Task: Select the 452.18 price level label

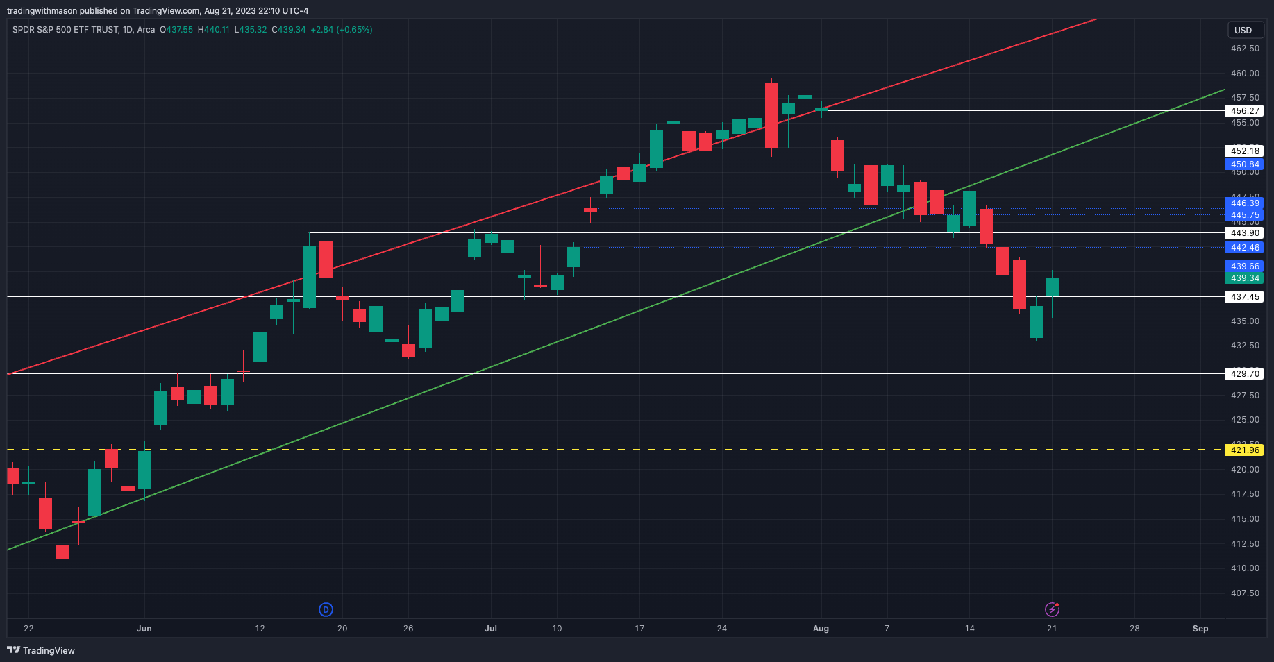Action: [x=1245, y=151]
